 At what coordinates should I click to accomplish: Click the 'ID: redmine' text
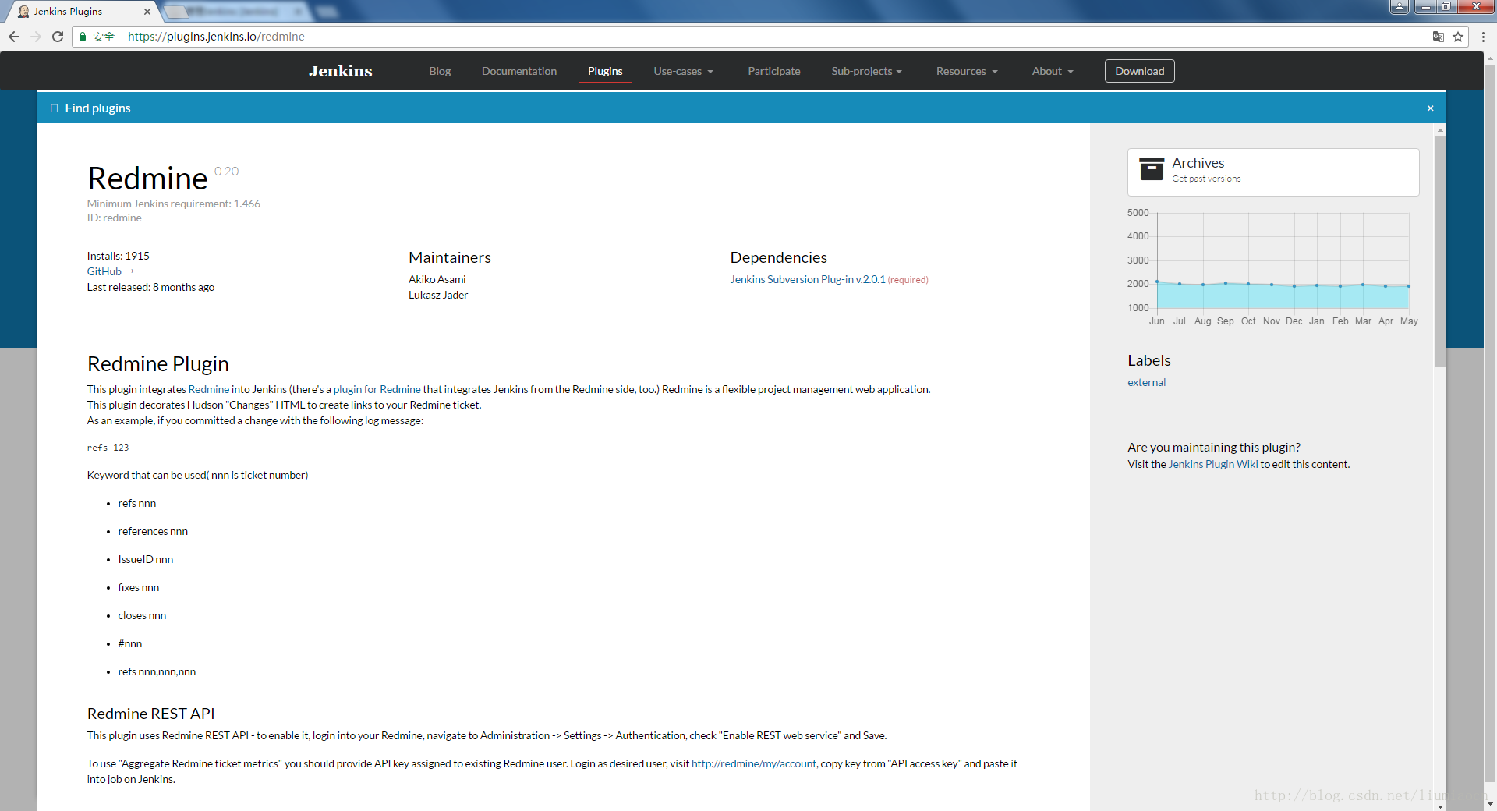114,218
